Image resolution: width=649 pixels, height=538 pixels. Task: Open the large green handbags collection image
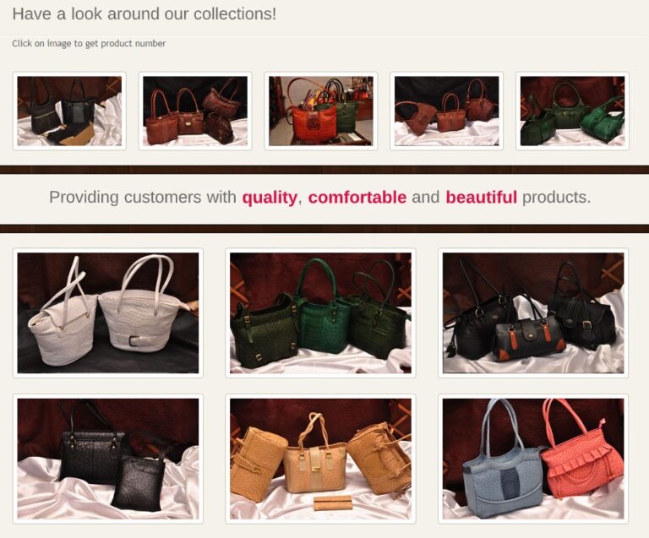tap(321, 313)
